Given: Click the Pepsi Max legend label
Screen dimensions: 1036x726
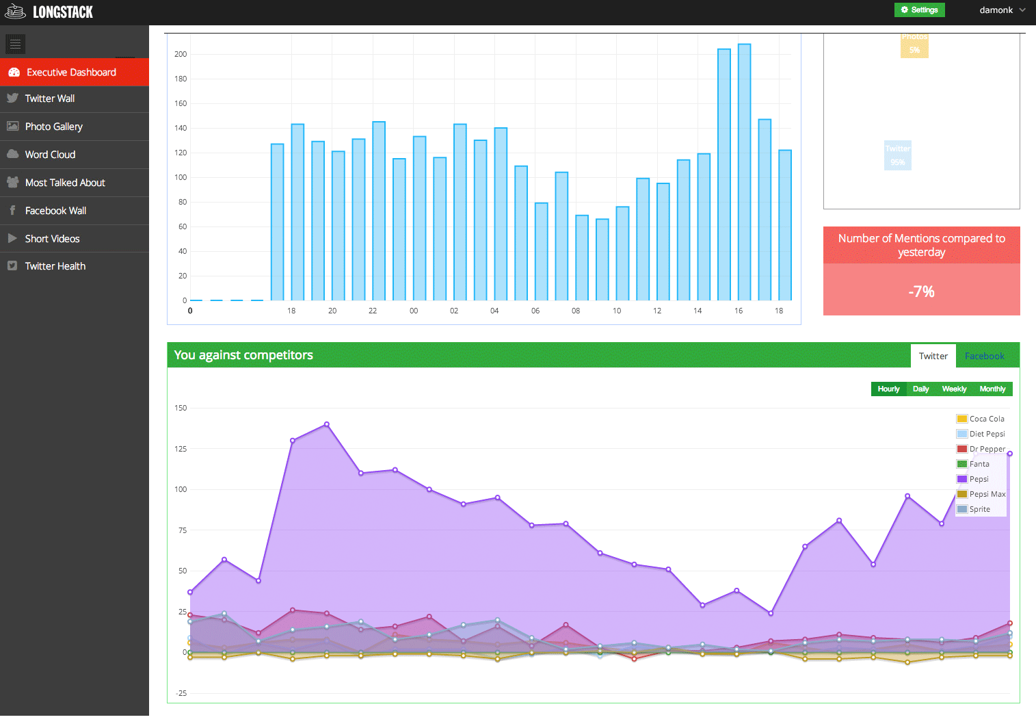Looking at the screenshot, I should (987, 494).
